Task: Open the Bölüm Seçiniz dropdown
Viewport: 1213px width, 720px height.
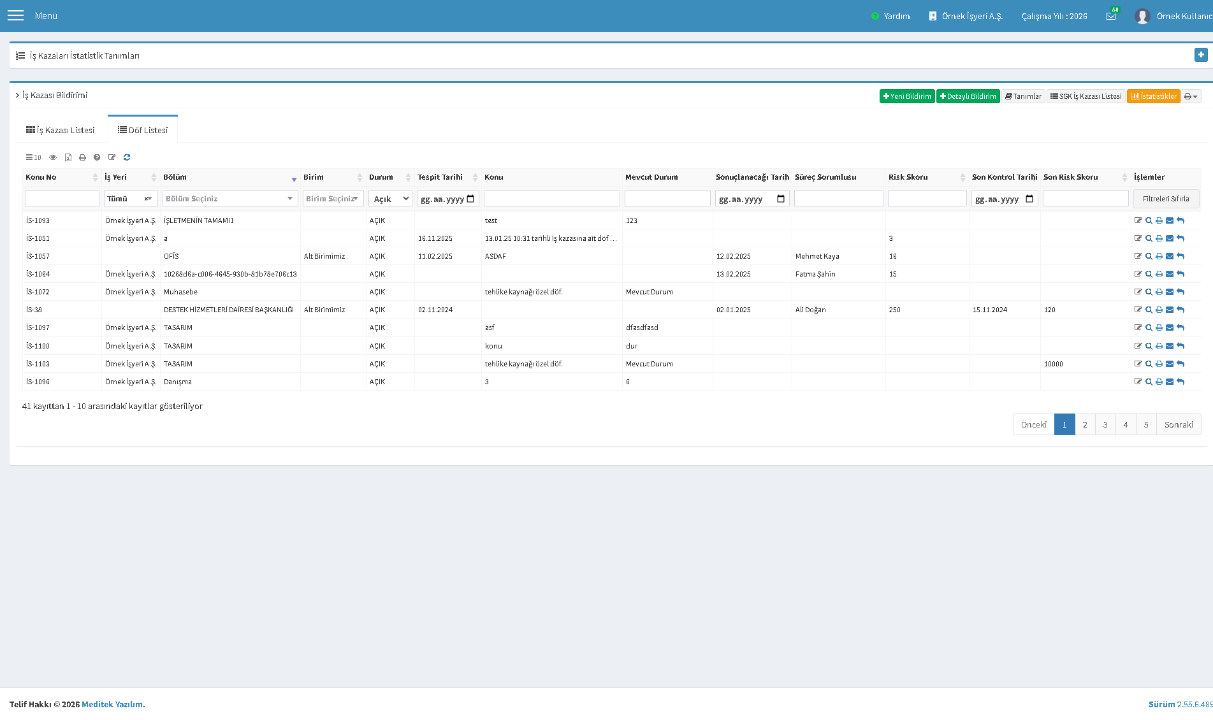Action: [x=230, y=199]
